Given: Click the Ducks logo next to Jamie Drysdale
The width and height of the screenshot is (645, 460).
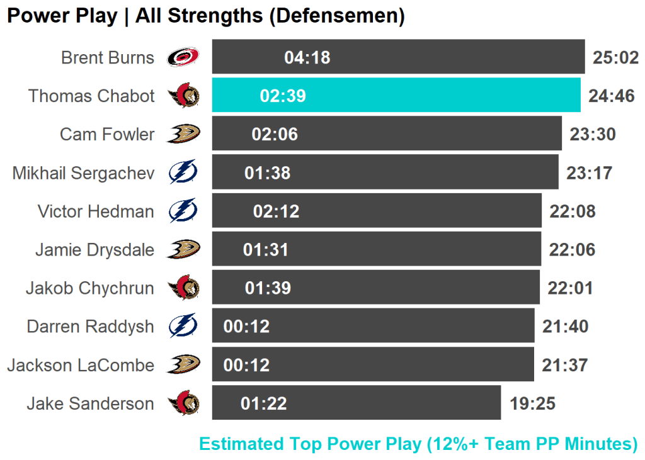Looking at the screenshot, I should click(183, 249).
